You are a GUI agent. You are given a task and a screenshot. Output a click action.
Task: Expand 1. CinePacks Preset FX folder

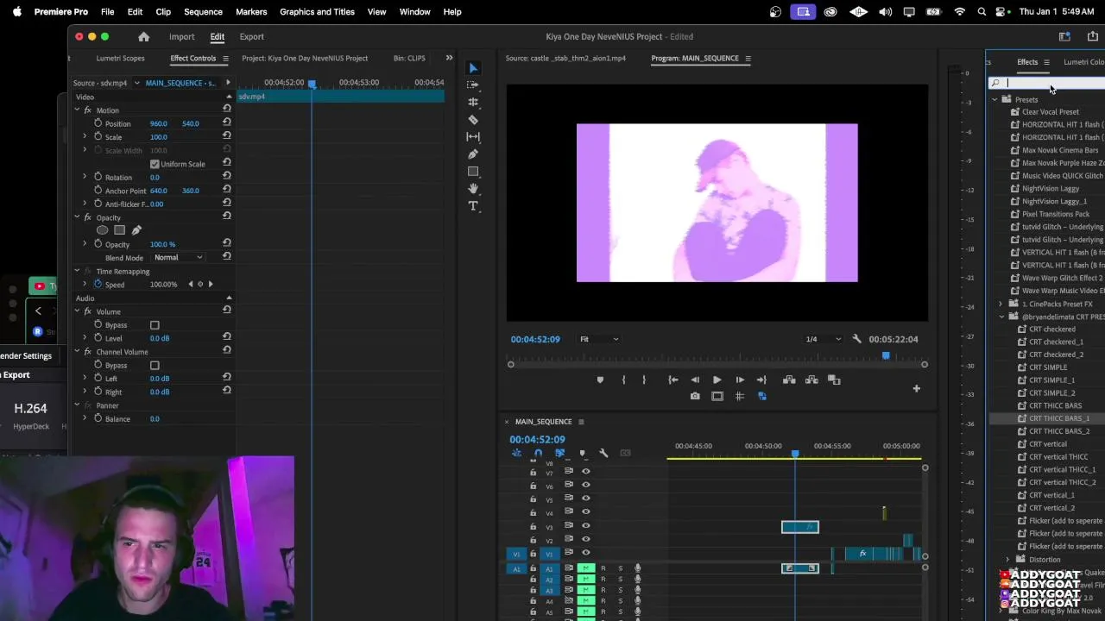pos(1001,304)
